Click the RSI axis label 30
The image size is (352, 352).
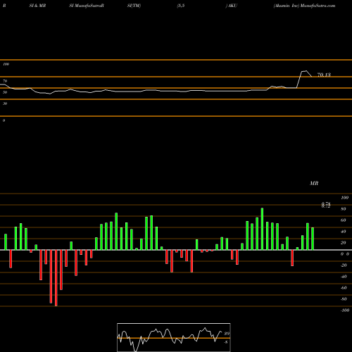click(x=5, y=103)
